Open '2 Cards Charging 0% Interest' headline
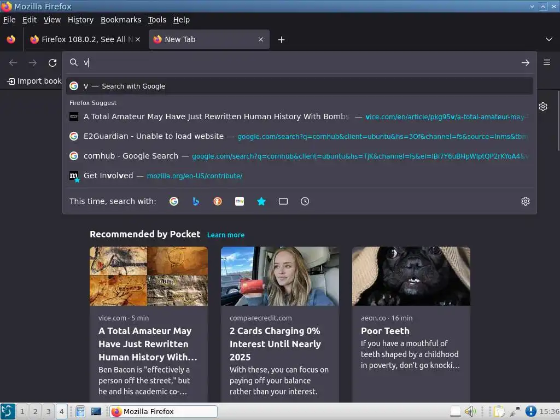 point(276,344)
